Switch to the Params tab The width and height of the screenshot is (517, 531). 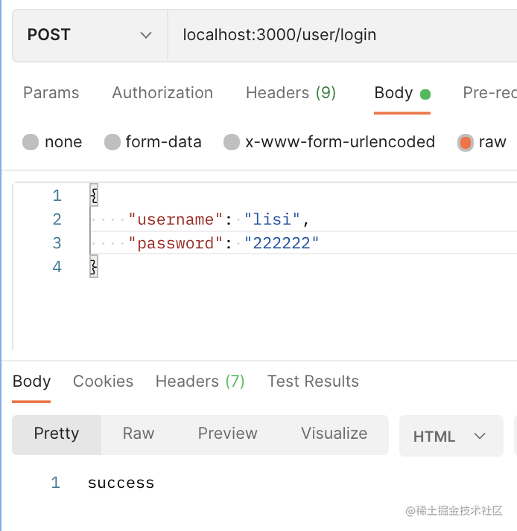click(x=51, y=93)
